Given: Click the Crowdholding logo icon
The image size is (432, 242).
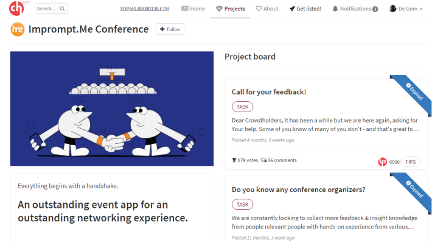Looking at the screenshot, I should pyautogui.click(x=16, y=9).
